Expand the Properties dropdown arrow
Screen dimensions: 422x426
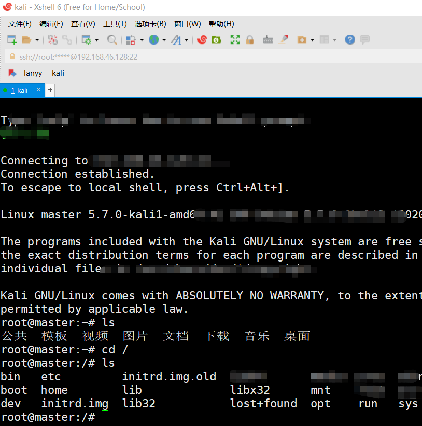point(96,40)
